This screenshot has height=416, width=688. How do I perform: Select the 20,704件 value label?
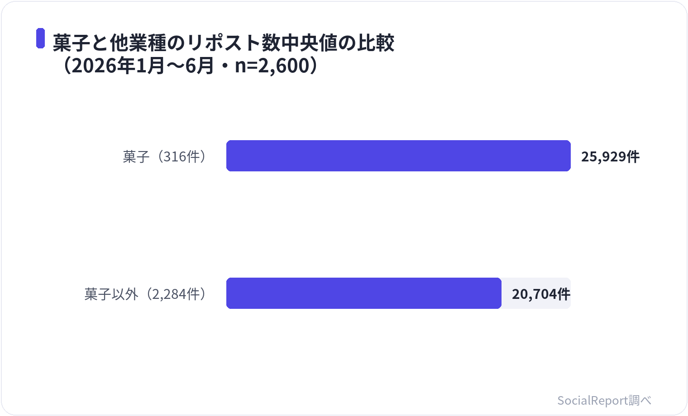tap(541, 294)
